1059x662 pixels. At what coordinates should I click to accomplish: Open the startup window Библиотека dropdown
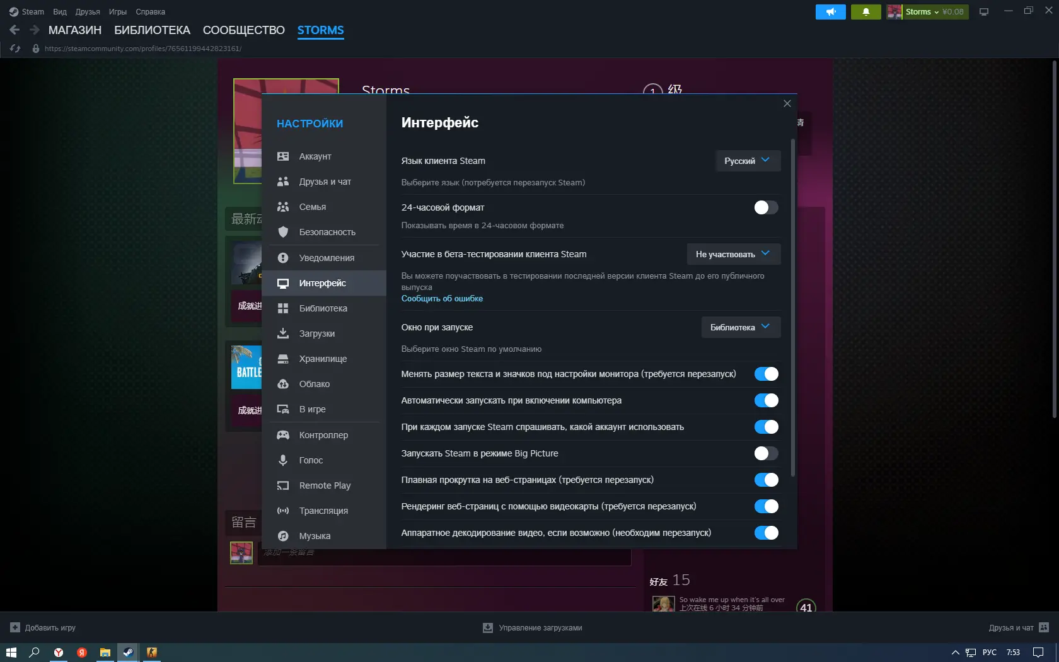click(741, 327)
